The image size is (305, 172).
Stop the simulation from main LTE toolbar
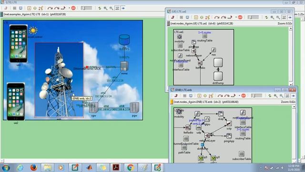[73, 8]
